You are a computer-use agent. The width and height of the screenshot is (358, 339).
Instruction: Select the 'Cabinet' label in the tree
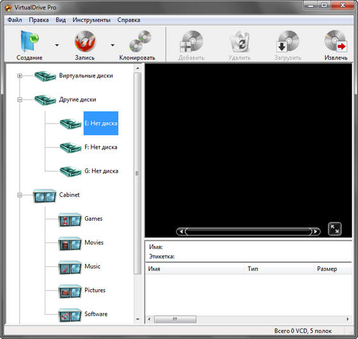69,194
